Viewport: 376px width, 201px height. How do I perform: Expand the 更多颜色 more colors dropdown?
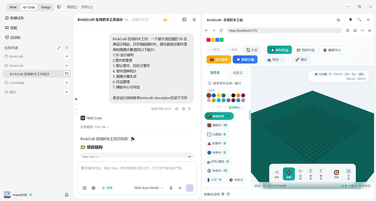(235, 108)
